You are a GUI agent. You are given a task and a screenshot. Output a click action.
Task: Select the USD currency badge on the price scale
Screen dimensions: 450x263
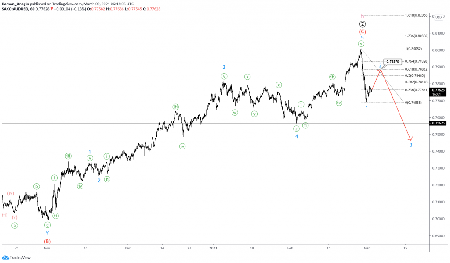438,17
